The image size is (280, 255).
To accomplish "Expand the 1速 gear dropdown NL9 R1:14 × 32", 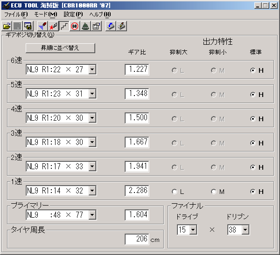I will 92,191.
